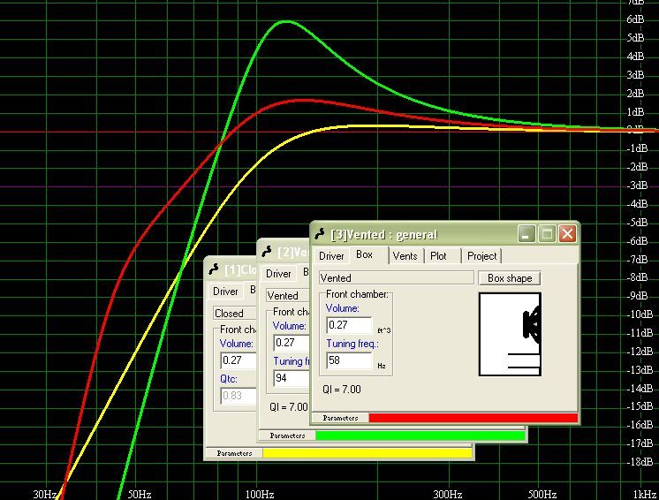Image resolution: width=659 pixels, height=500 pixels.
Task: Click the vented box diagram thumbnail
Action: 510,335
